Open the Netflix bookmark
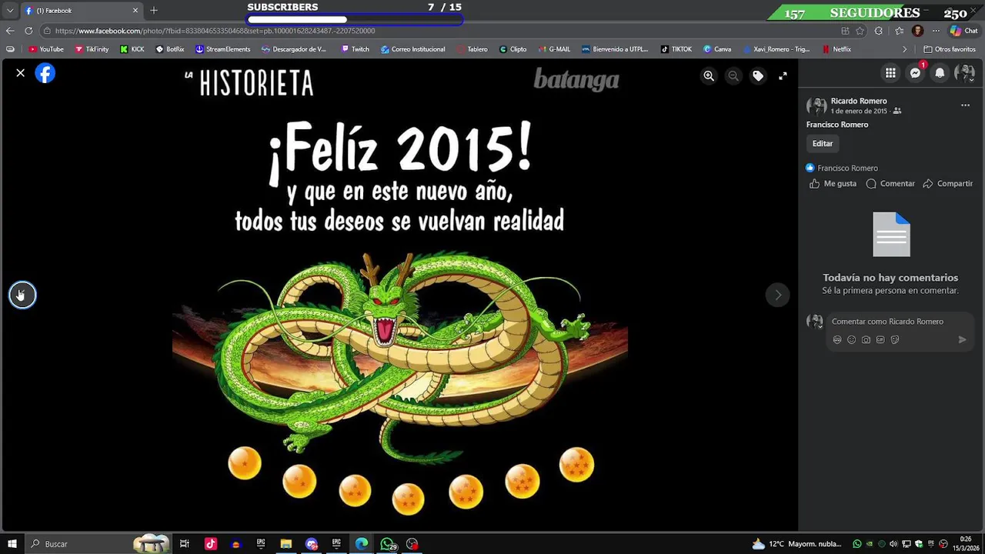 [836, 49]
